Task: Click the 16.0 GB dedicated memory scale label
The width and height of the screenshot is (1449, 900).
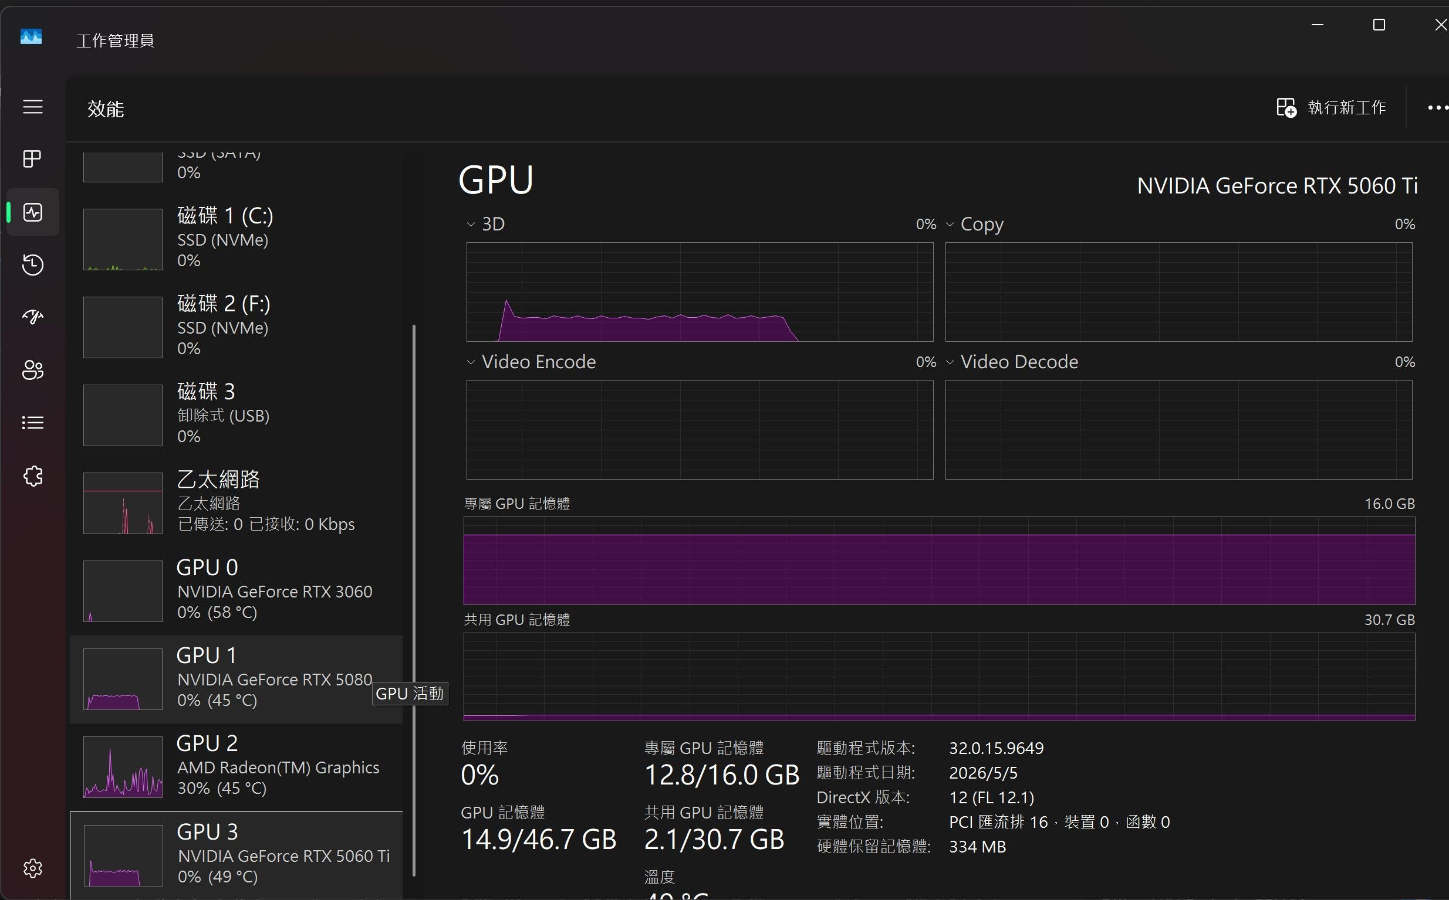Action: coord(1389,504)
